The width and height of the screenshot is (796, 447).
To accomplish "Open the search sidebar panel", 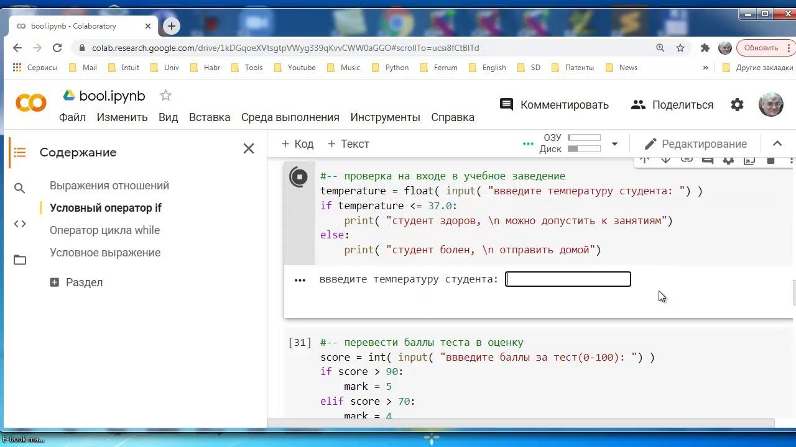I will 20,188.
